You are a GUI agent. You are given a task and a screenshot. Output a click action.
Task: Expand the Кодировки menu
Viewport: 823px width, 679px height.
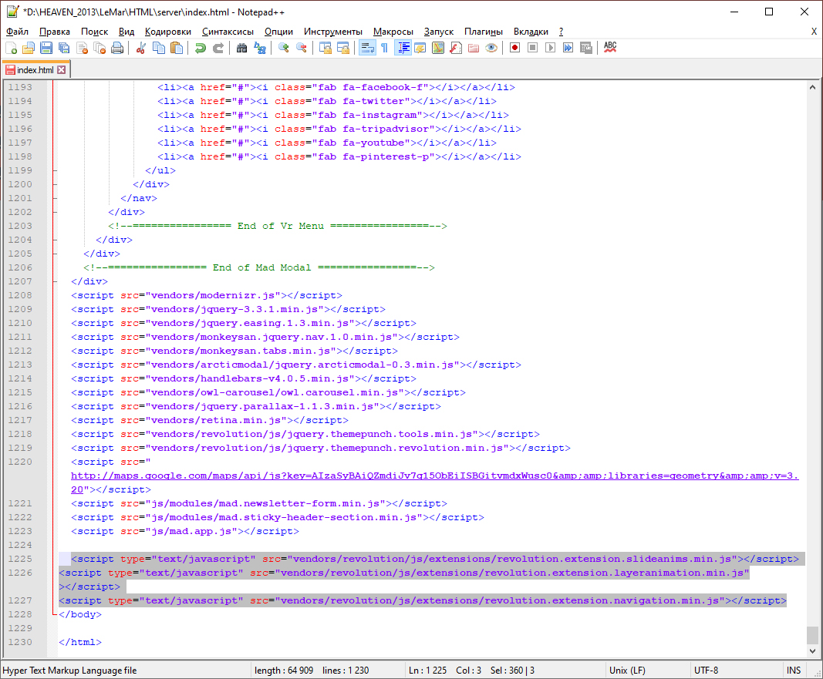pos(167,32)
